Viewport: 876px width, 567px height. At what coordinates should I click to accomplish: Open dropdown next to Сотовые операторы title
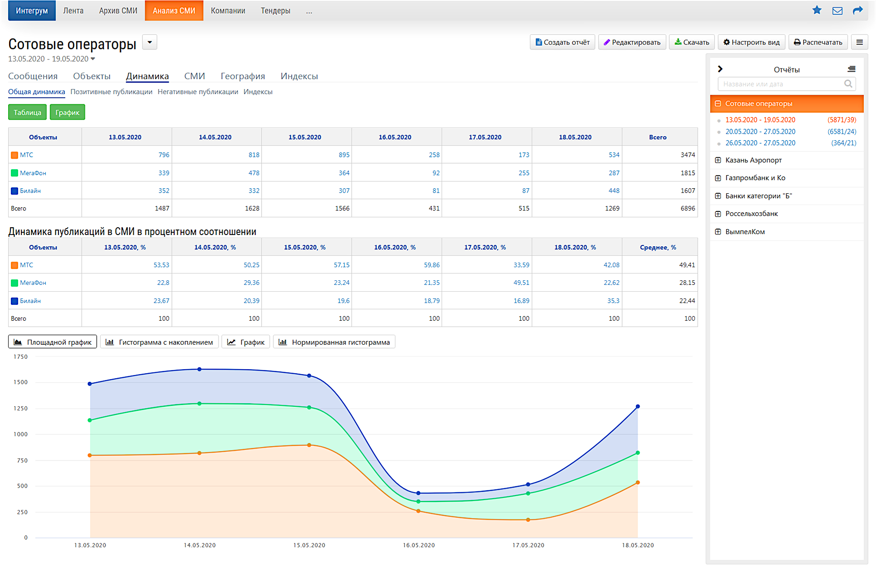[x=150, y=42]
